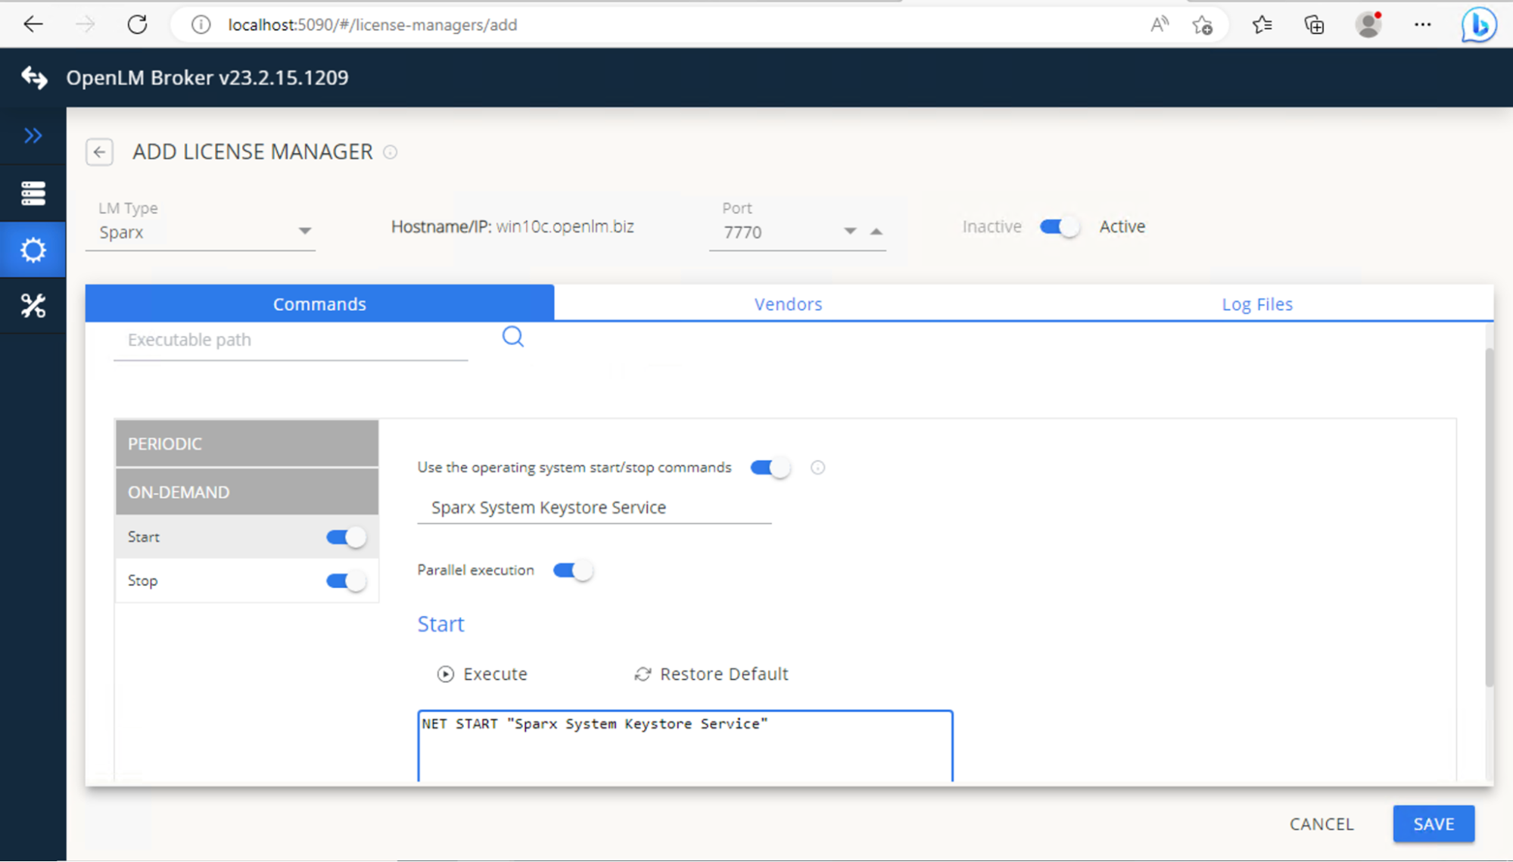1513x862 pixels.
Task: Disable the Start on-demand toggle
Action: tap(344, 537)
